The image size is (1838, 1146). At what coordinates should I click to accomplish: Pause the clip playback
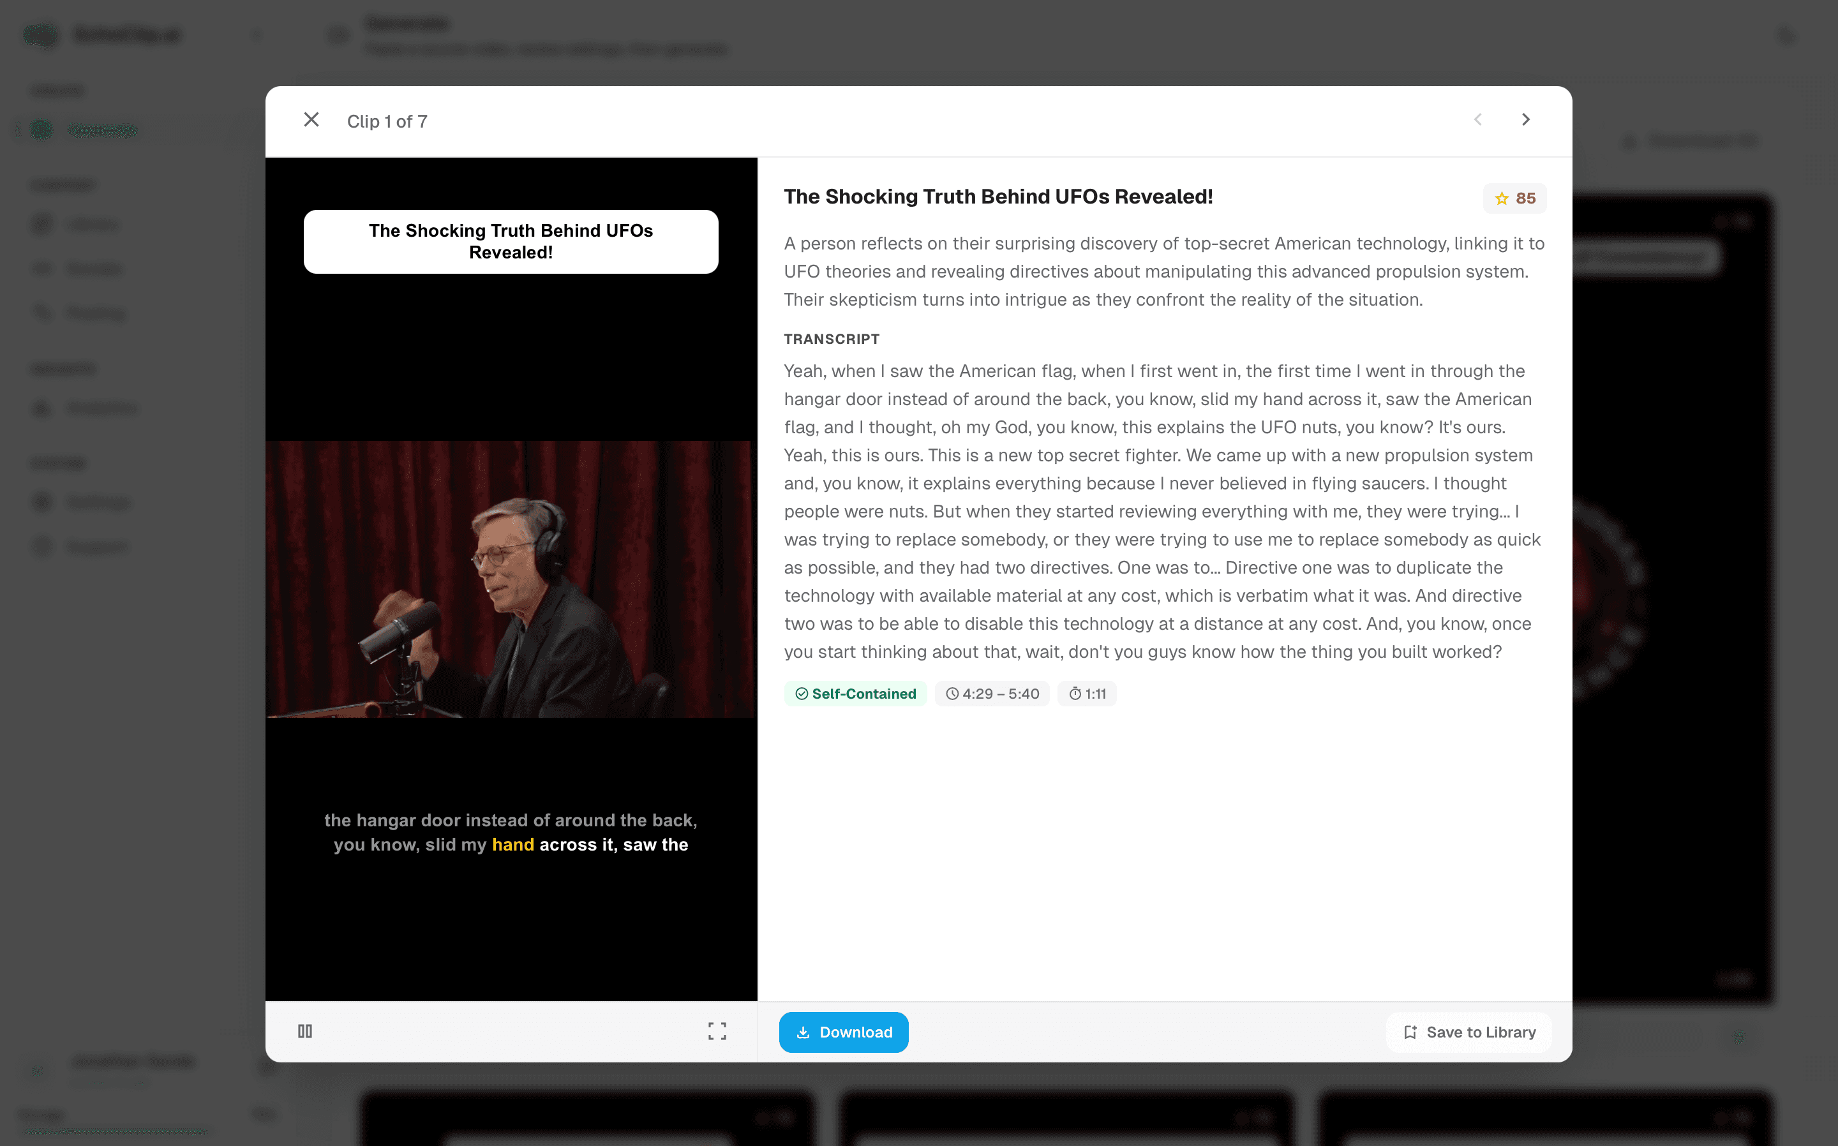coord(304,1031)
